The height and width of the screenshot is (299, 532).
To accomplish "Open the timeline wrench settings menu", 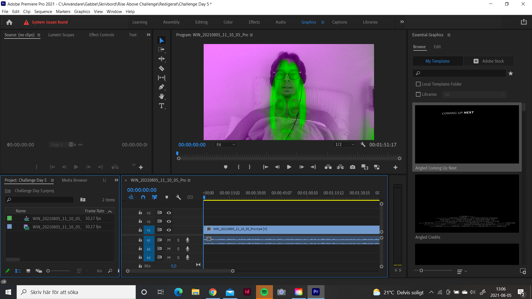I will (178, 197).
